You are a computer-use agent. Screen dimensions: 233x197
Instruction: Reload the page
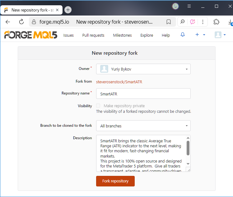21,22
